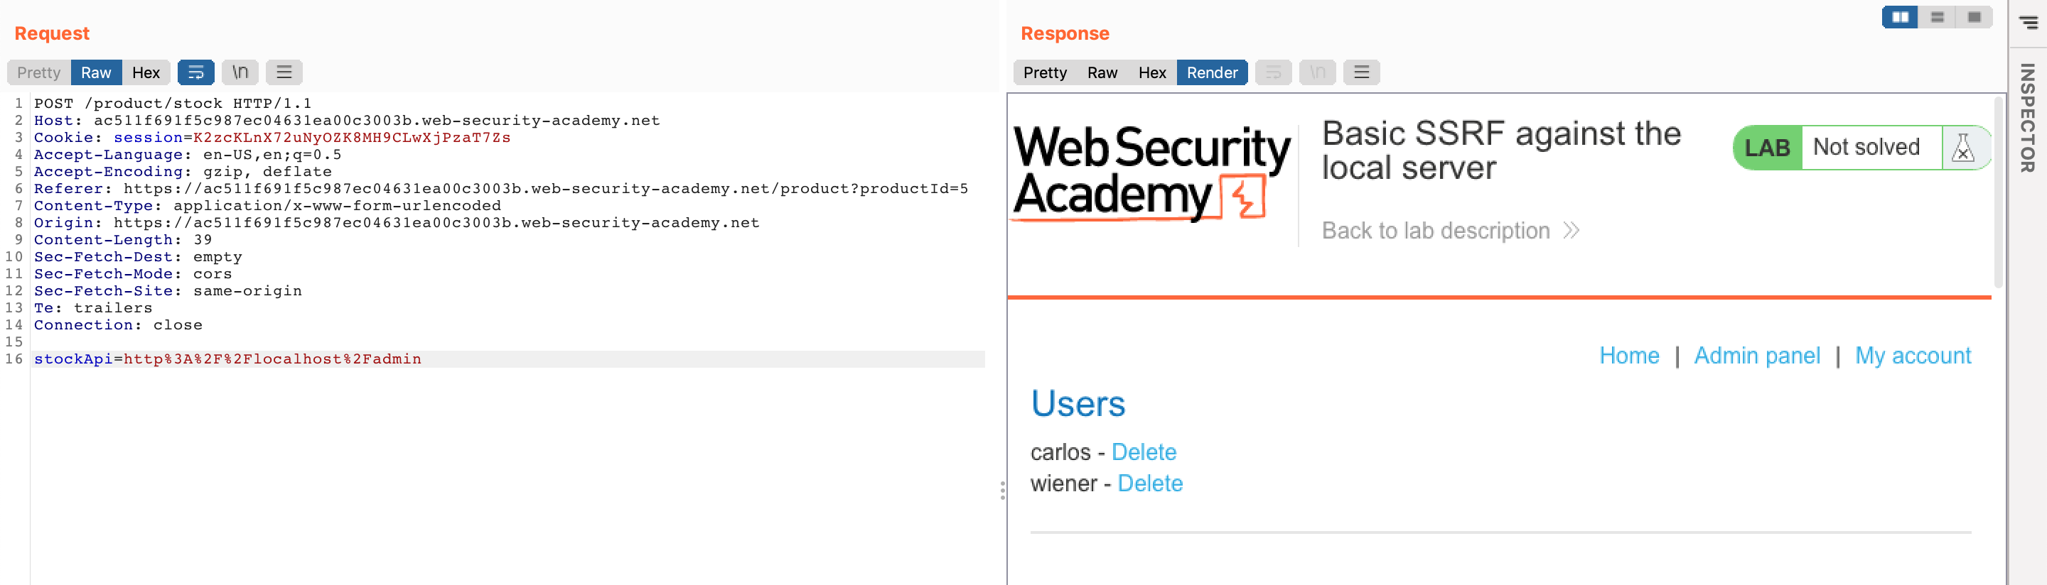
Task: Open the Request Hex tab
Action: tap(146, 72)
